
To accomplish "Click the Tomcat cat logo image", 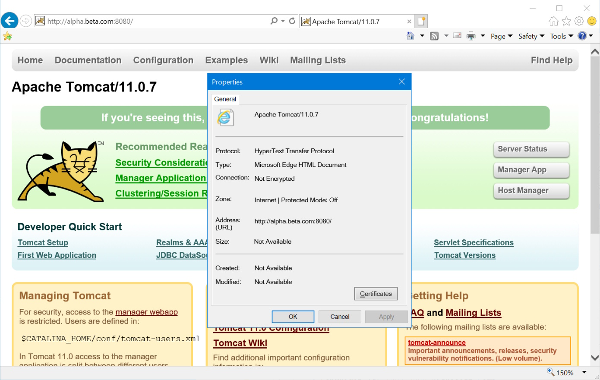I will pyautogui.click(x=61, y=171).
